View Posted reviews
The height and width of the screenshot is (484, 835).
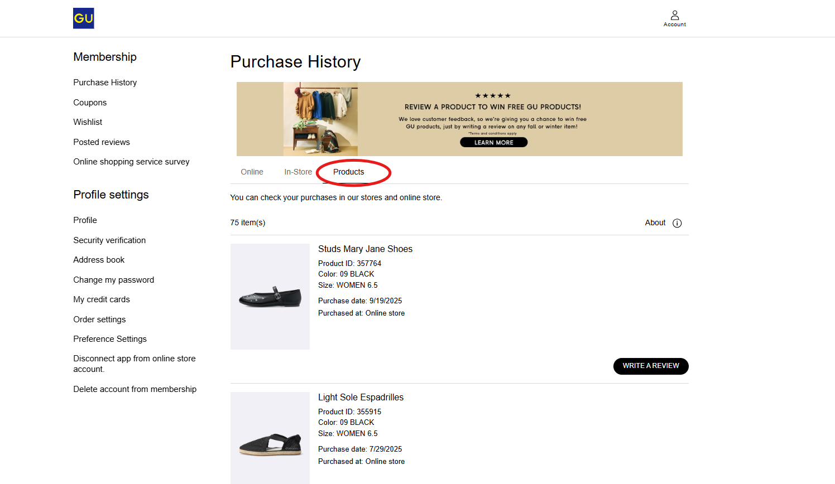click(x=102, y=142)
